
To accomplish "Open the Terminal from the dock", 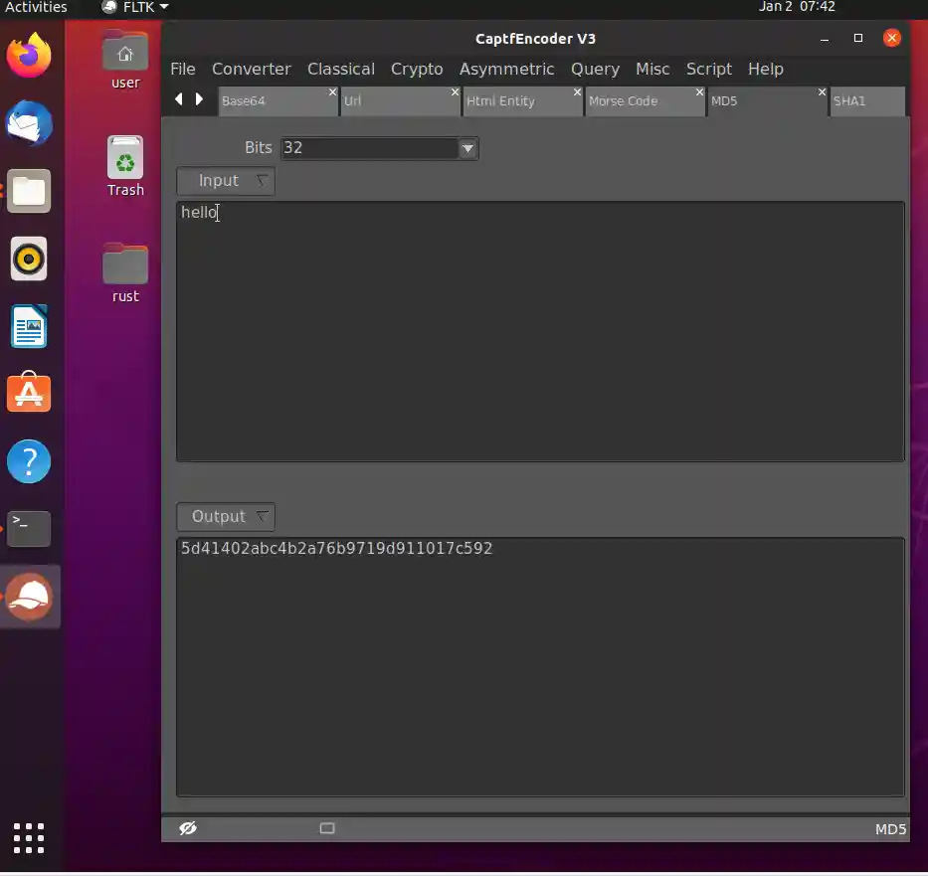I will pyautogui.click(x=29, y=529).
